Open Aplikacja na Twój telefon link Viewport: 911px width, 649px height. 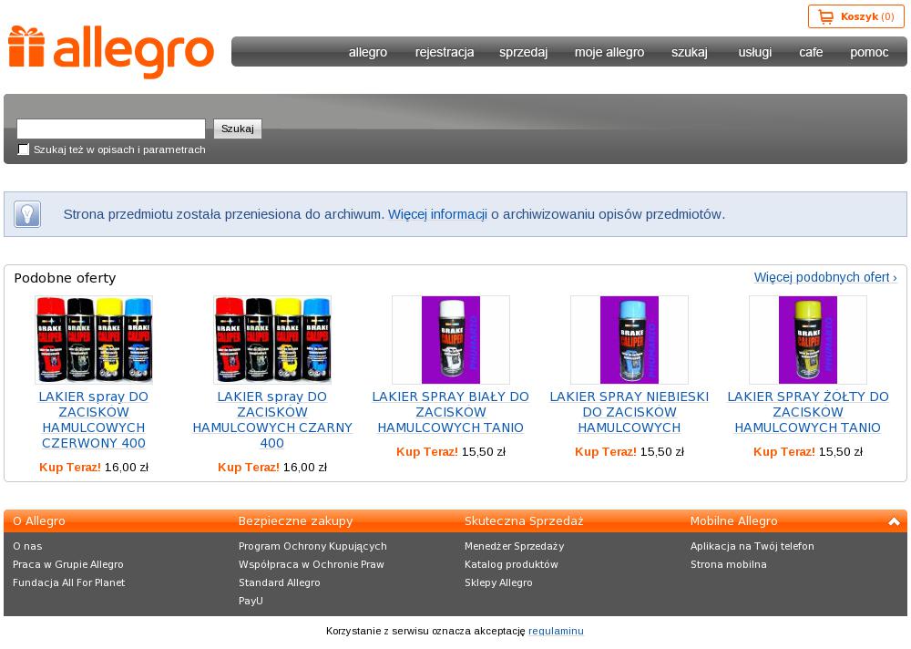click(x=752, y=546)
